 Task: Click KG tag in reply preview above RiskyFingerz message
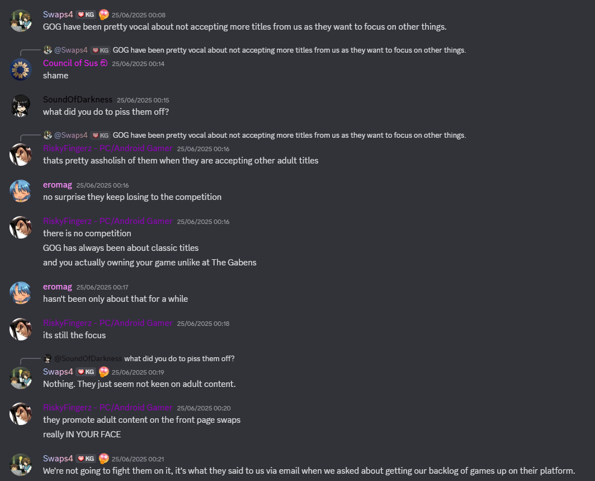tap(101, 136)
